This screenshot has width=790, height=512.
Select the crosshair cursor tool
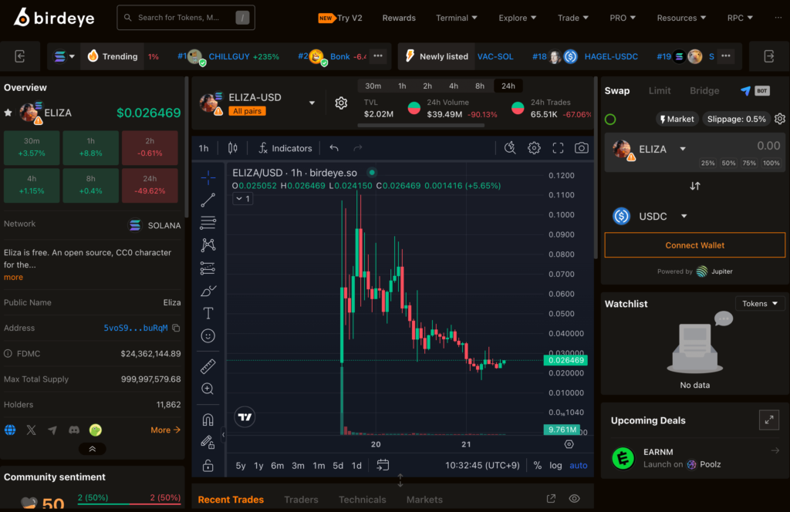(x=208, y=177)
